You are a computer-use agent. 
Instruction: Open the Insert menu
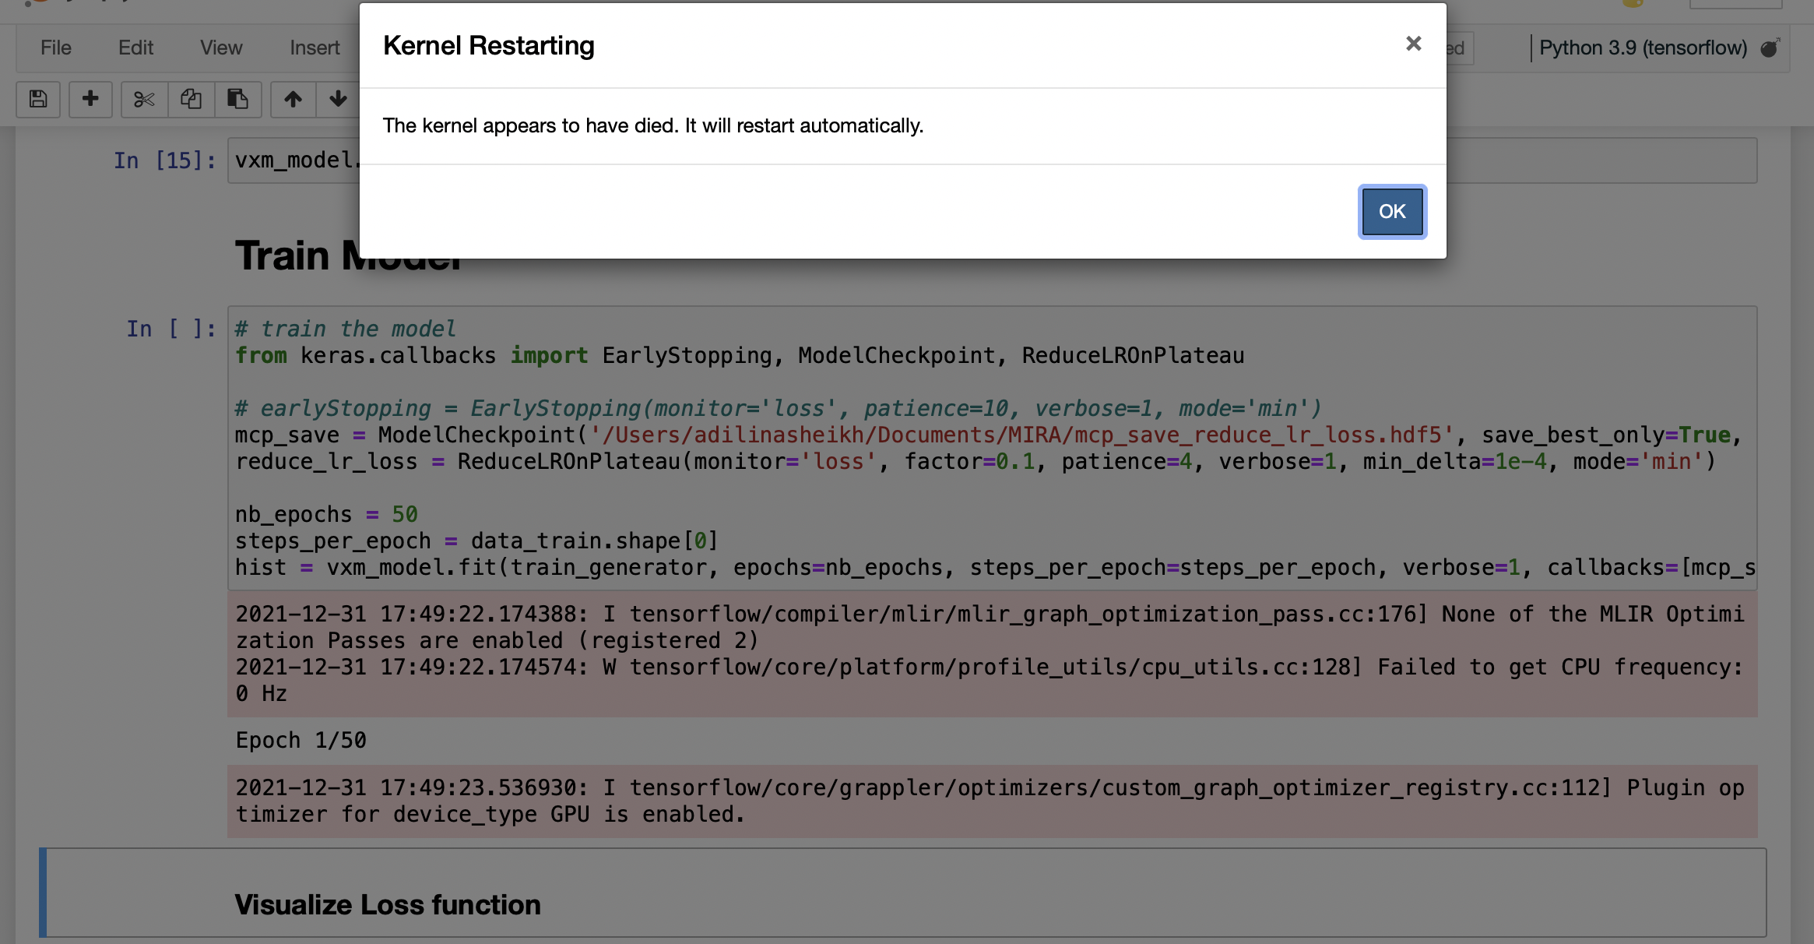[315, 48]
